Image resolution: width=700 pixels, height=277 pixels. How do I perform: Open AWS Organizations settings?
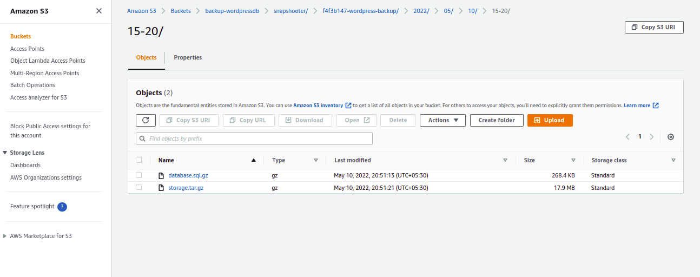point(46,177)
